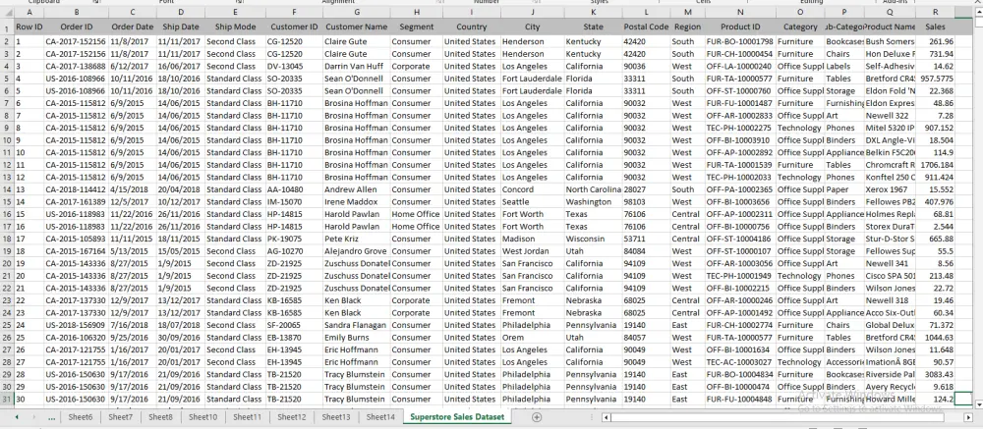Select the Irene Maddox cell
The width and height of the screenshot is (983, 429).
pyautogui.click(x=357, y=202)
